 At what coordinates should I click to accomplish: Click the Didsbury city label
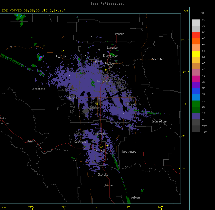[96, 107]
